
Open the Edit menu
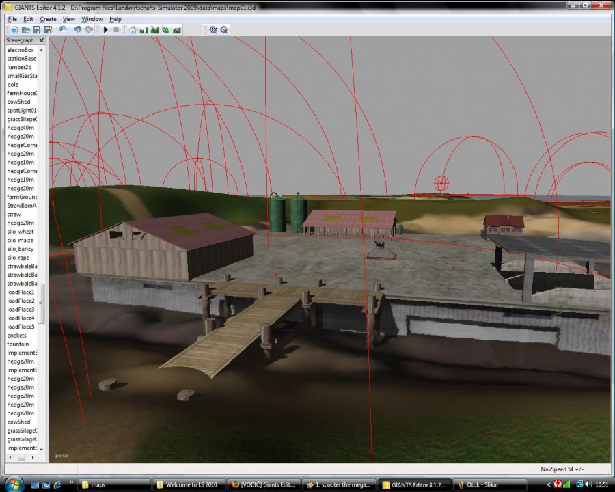[28, 19]
